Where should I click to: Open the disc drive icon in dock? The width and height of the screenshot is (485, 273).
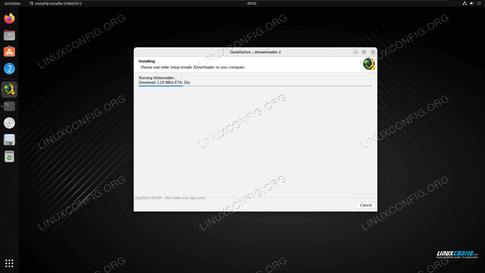pyautogui.click(x=9, y=123)
